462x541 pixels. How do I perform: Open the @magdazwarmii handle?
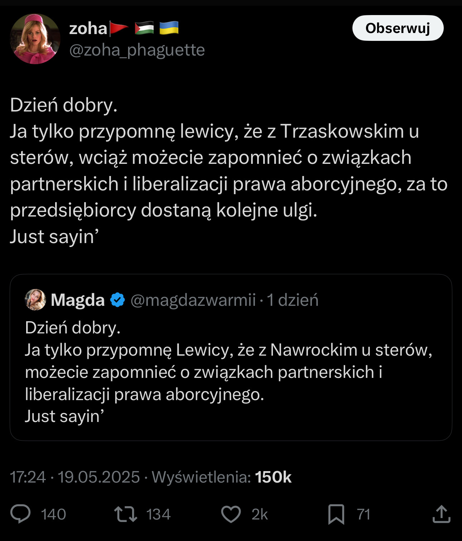point(193,300)
